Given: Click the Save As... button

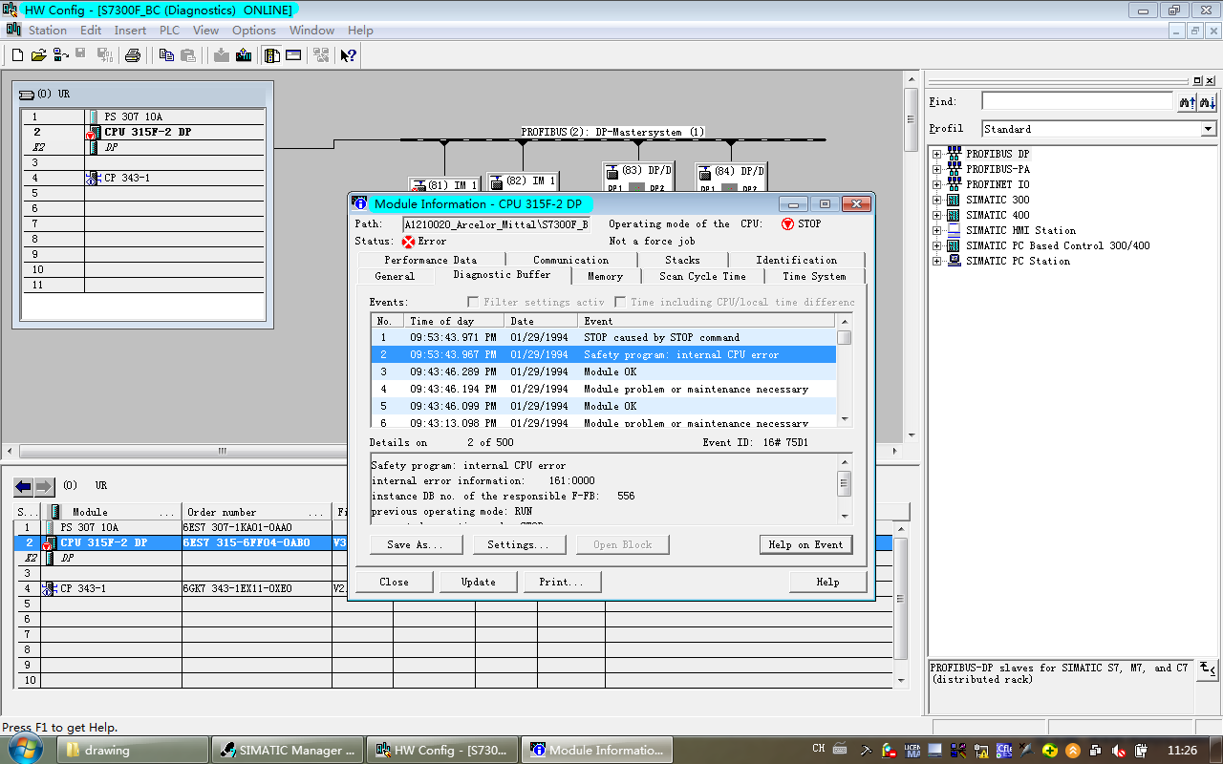Looking at the screenshot, I should point(415,544).
